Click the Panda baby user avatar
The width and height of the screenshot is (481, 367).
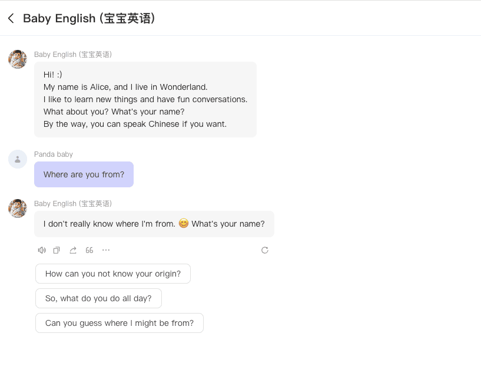tap(18, 159)
